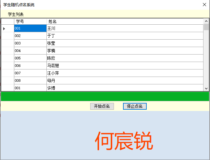
Task: Close the 学生随机点名系统 window
Action: click(x=204, y=5)
